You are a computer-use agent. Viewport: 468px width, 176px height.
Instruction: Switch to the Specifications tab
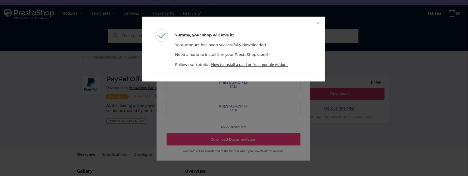pos(114,155)
